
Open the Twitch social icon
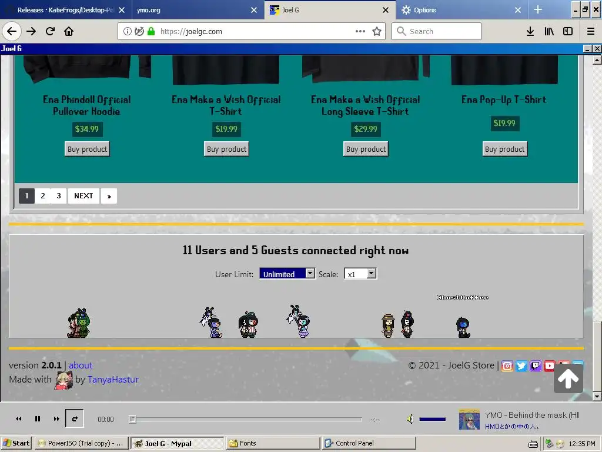536,366
